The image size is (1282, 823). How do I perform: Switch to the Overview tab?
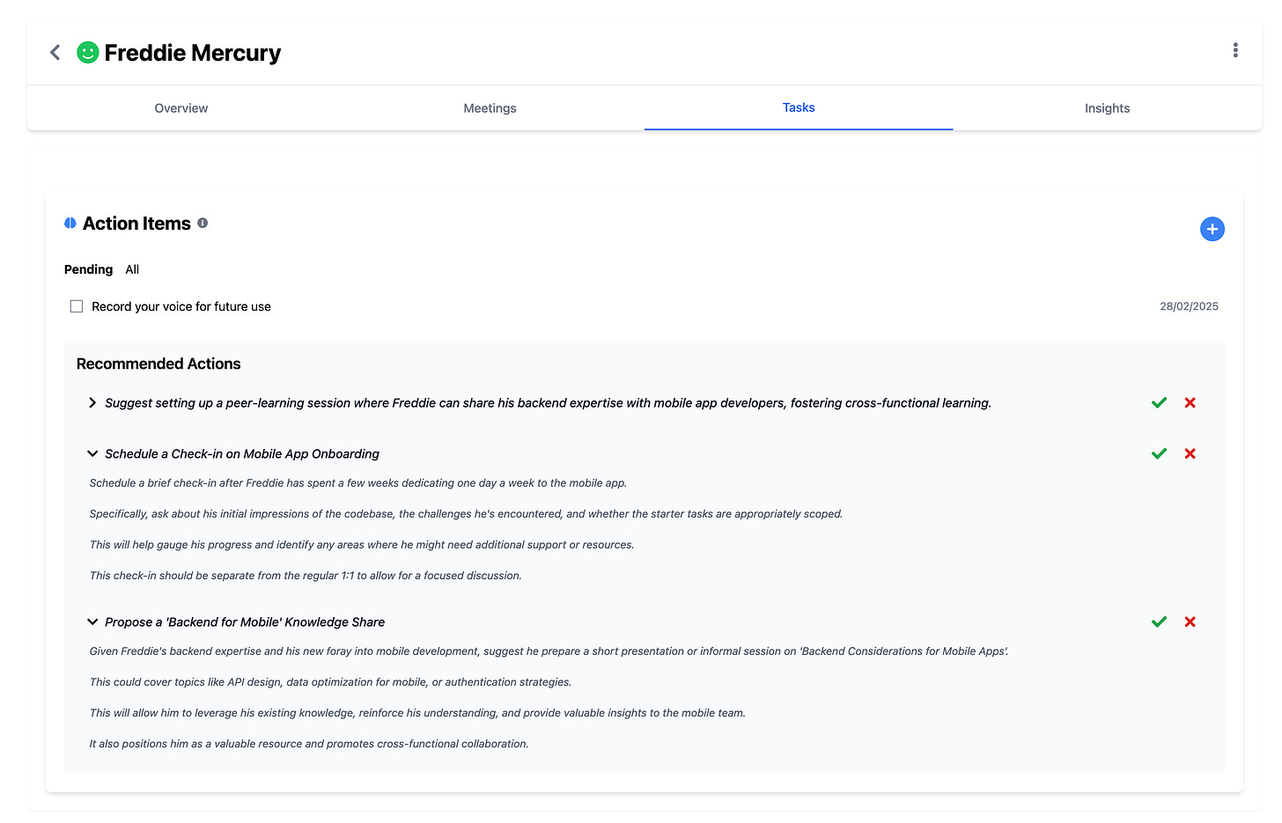click(x=181, y=108)
